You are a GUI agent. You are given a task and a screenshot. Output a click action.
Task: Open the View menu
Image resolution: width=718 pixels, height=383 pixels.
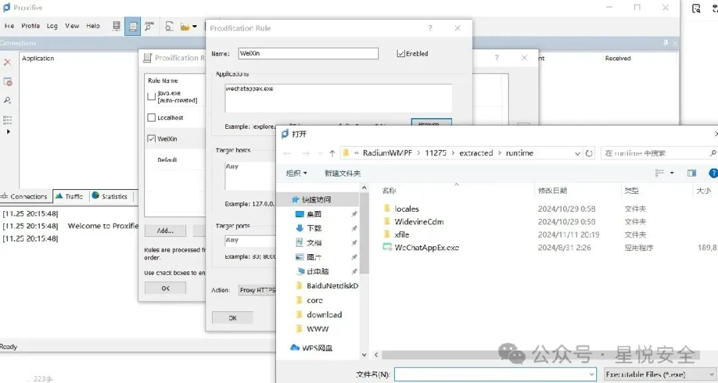pyautogui.click(x=72, y=26)
